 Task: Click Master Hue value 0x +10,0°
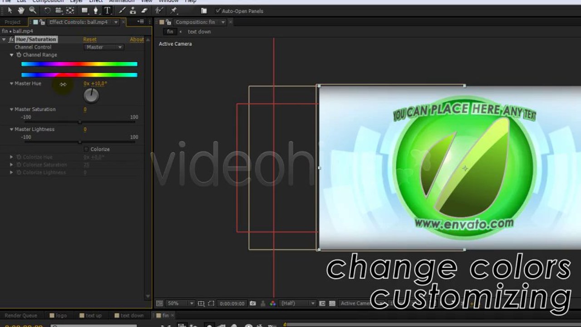pyautogui.click(x=95, y=84)
